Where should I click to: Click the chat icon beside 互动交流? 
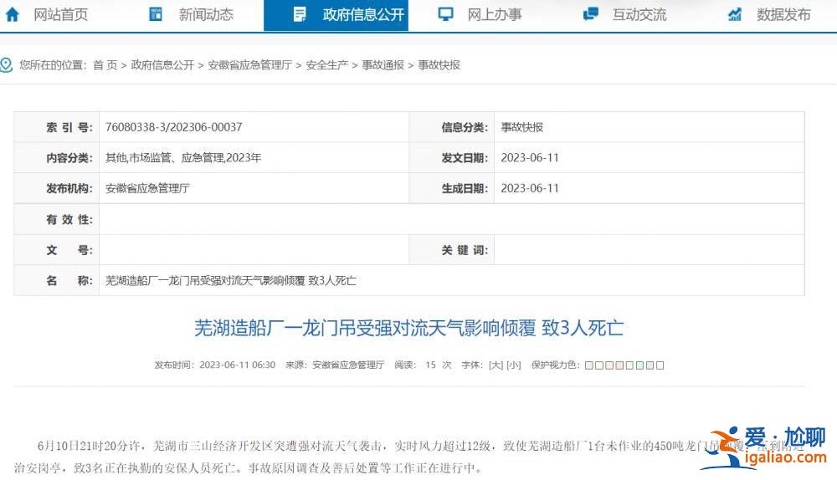pos(590,14)
